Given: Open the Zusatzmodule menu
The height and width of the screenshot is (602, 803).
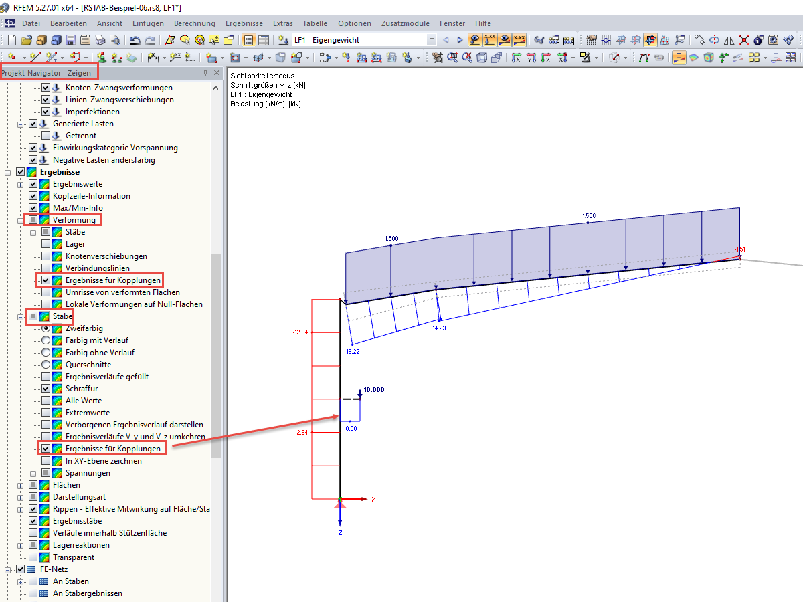Looking at the screenshot, I should 405,23.
